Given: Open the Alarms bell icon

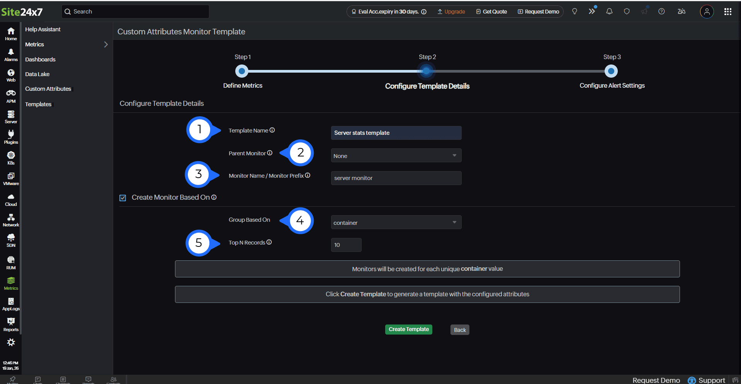Looking at the screenshot, I should [11, 54].
